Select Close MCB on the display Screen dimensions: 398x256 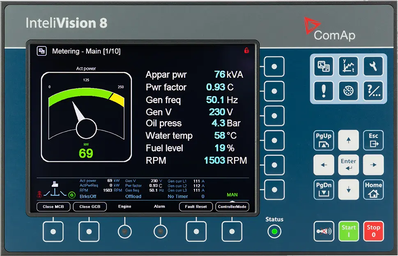coord(53,207)
